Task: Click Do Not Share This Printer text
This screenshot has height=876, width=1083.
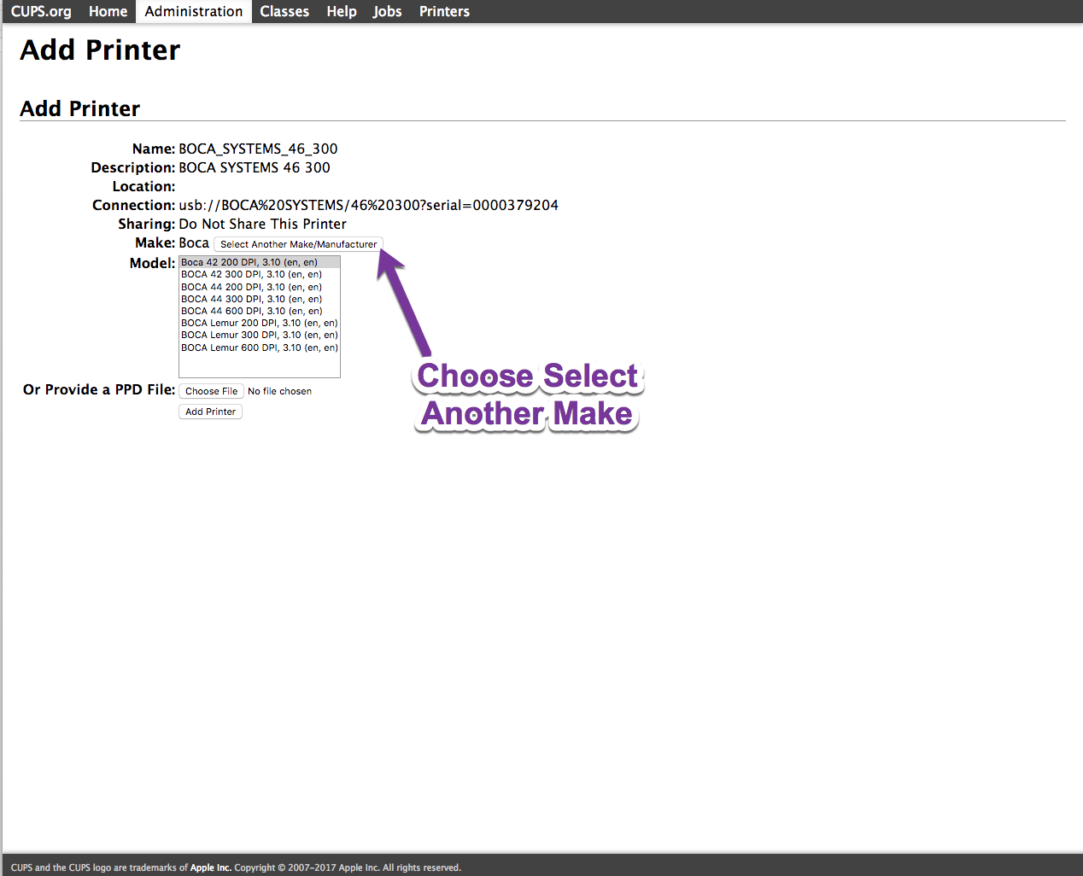Action: 262,224
